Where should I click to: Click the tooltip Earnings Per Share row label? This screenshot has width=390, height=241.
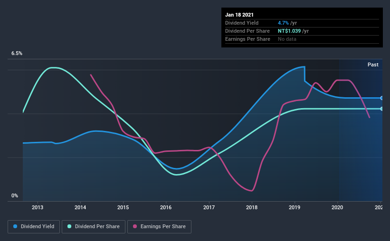pyautogui.click(x=248, y=39)
